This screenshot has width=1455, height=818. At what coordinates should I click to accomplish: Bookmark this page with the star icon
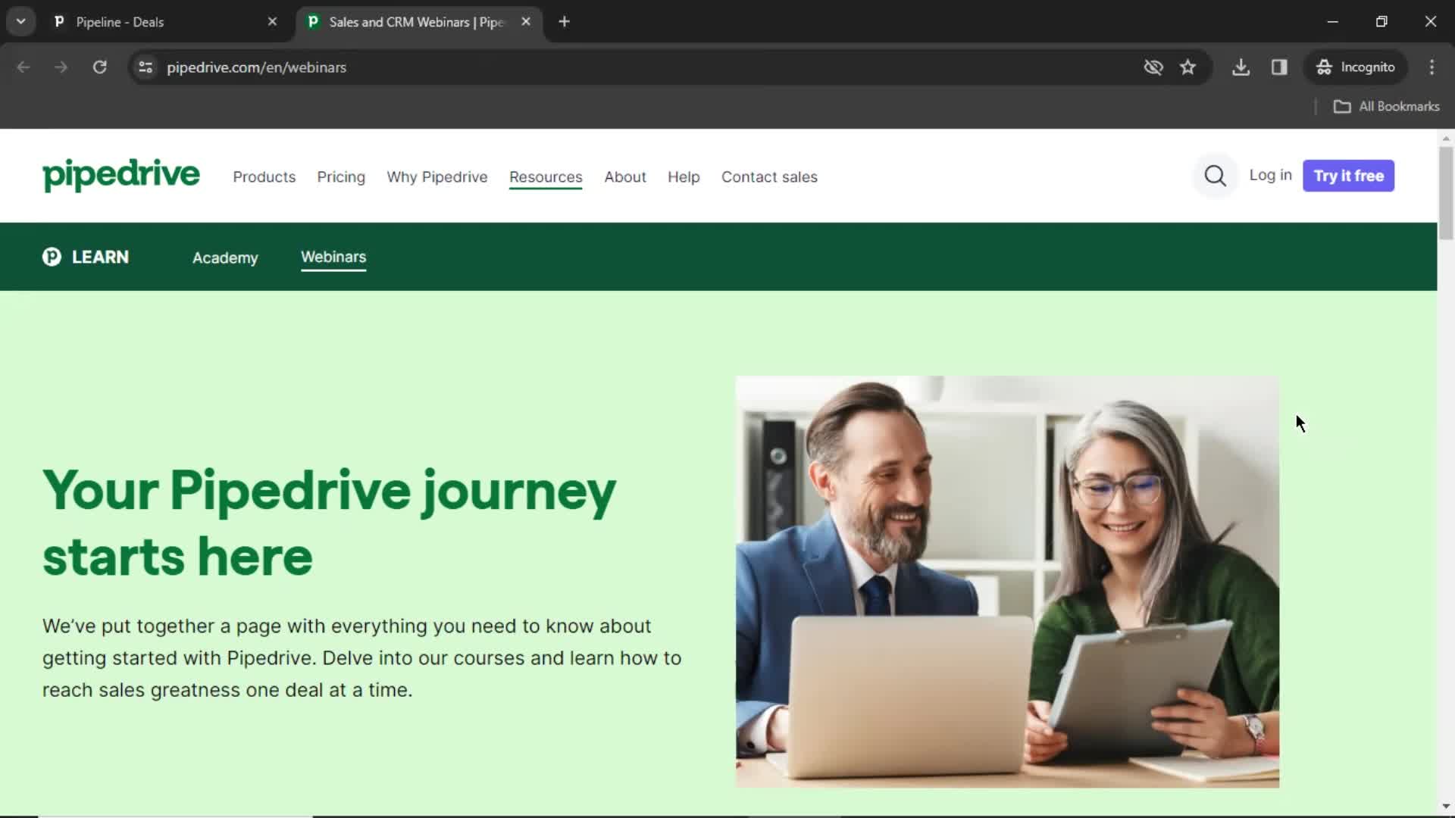(1187, 67)
